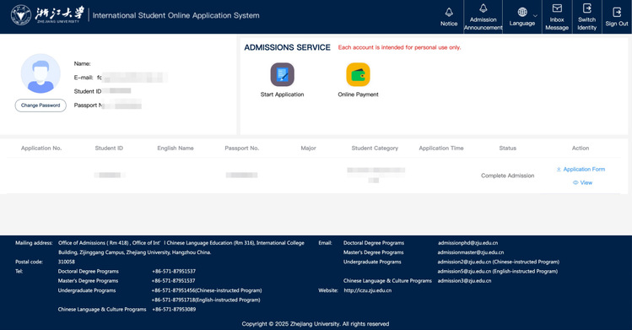Click the Application Form download icon
Image resolution: width=632 pixels, height=330 pixels.
click(559, 170)
